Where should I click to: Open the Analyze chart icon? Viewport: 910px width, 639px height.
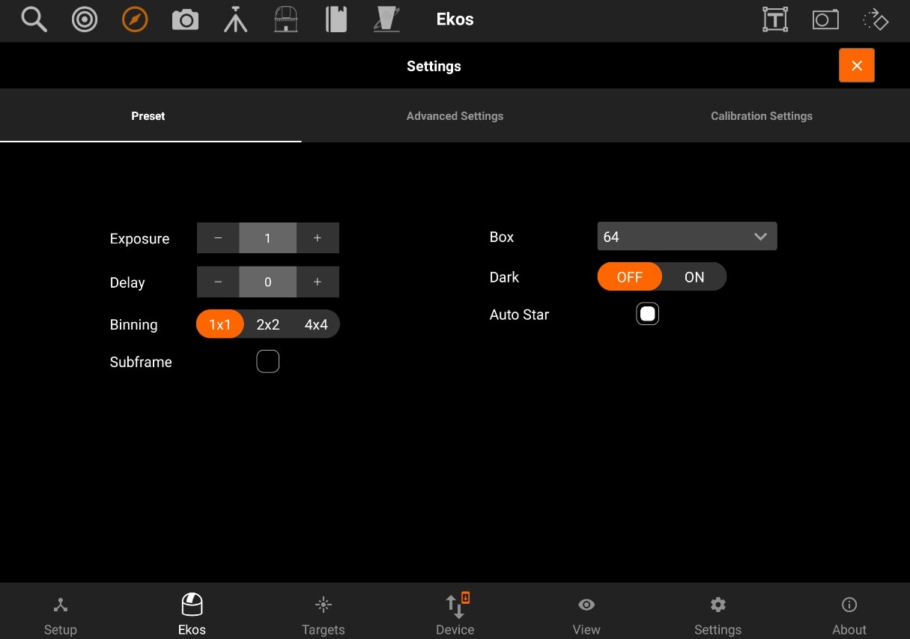point(386,19)
